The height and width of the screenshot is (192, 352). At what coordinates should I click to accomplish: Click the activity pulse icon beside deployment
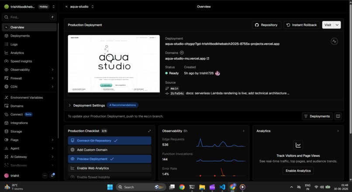(334, 41)
